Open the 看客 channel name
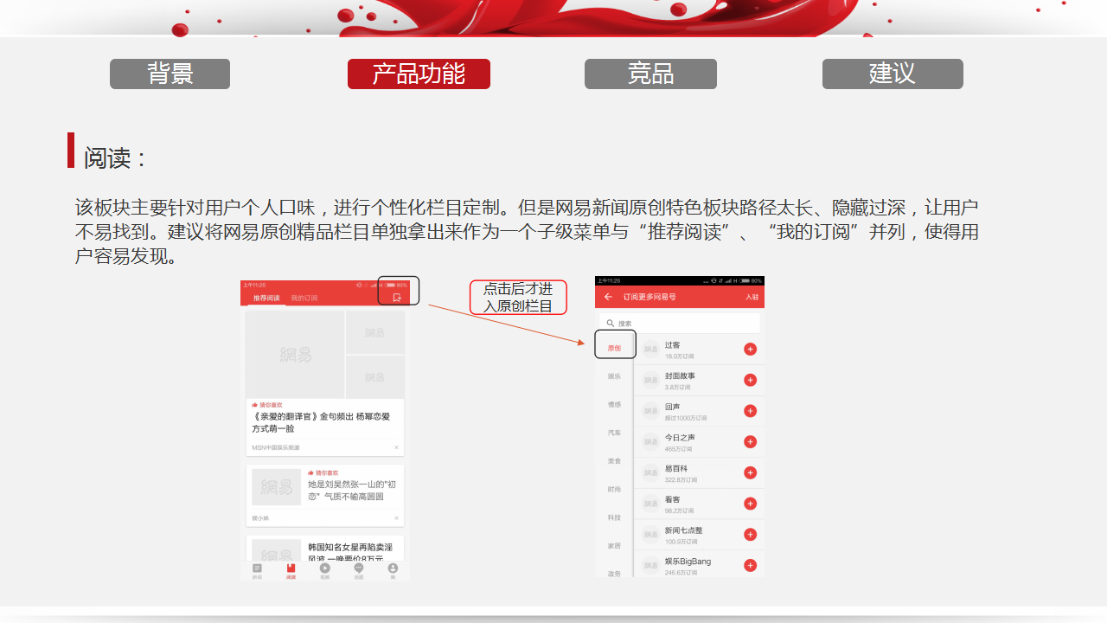 click(x=672, y=499)
